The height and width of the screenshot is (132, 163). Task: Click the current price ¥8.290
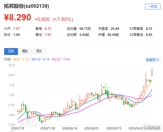click(17, 17)
